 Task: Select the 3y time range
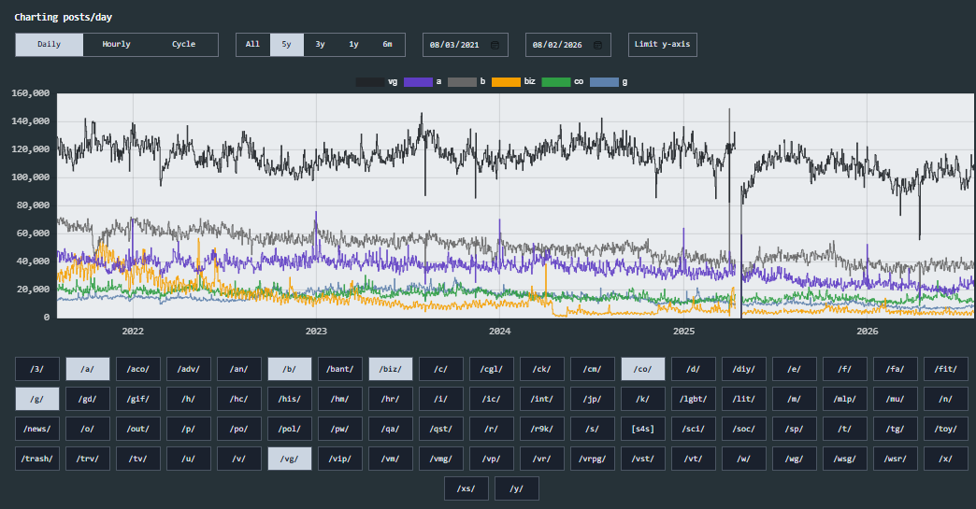[x=320, y=45]
